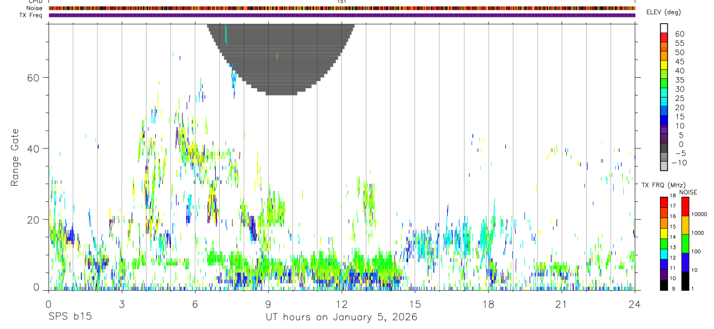The height and width of the screenshot is (329, 714).
Task: Click the Range Gate axis label '20'
Action: coord(34,219)
